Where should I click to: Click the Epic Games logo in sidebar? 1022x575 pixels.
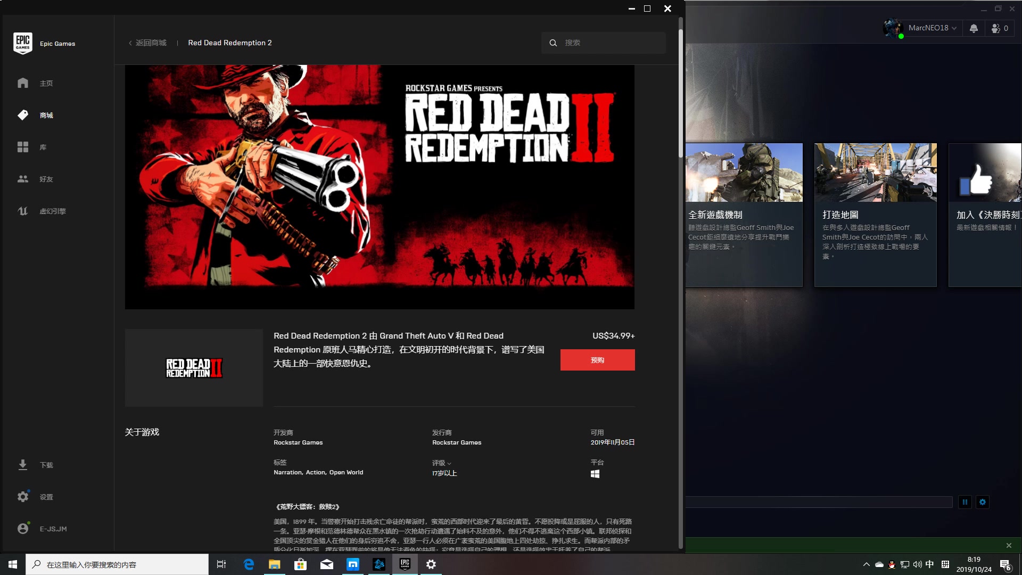[x=23, y=43]
